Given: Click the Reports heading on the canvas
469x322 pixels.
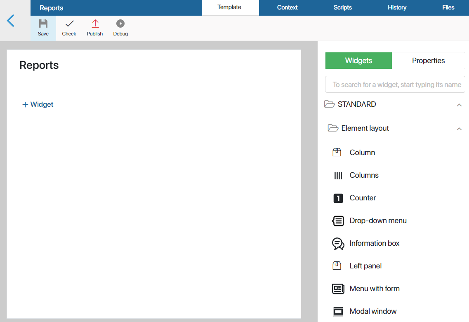Looking at the screenshot, I should (39, 65).
